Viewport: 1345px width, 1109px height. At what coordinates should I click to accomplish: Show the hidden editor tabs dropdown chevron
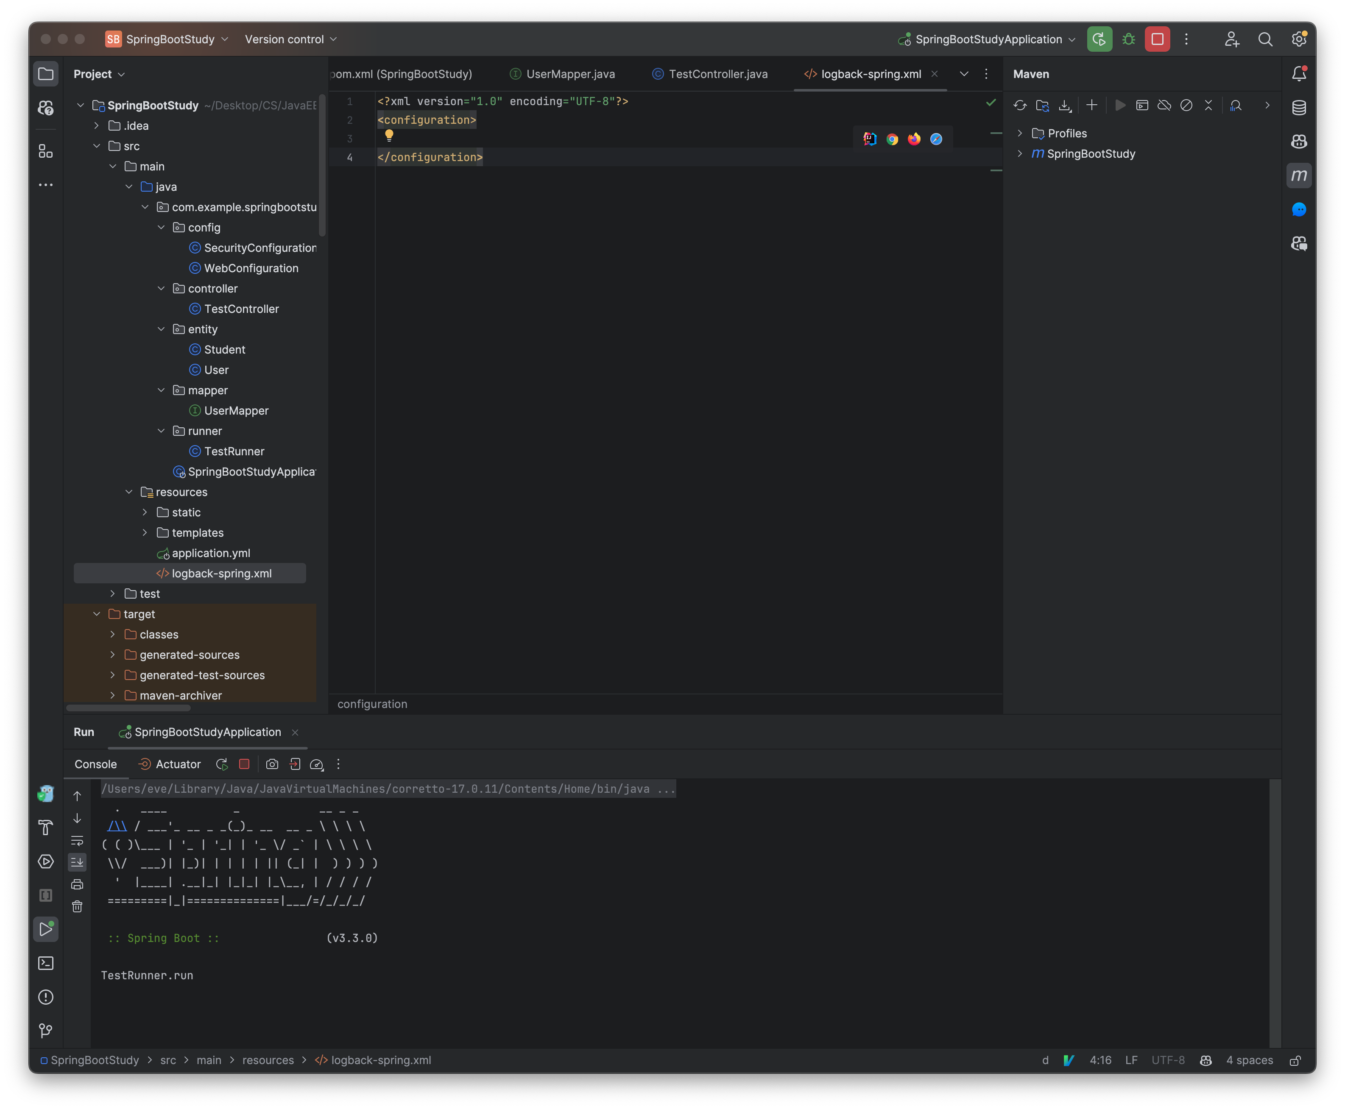(963, 74)
